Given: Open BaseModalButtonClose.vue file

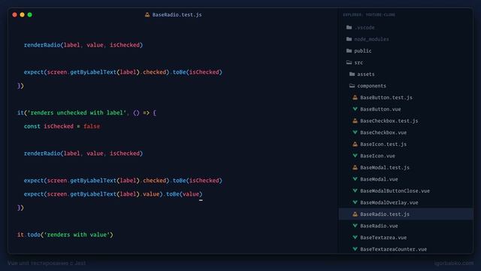Looking at the screenshot, I should tap(395, 190).
